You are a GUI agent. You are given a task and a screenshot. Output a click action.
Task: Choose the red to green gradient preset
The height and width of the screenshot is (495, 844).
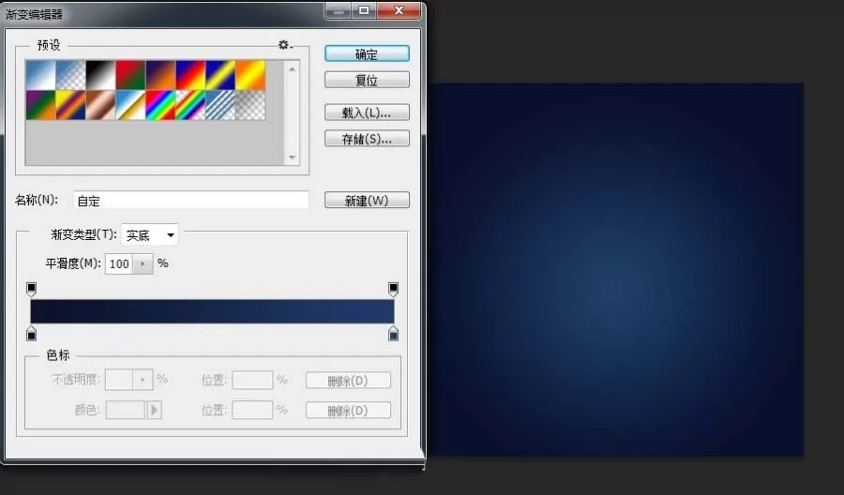[x=130, y=75]
